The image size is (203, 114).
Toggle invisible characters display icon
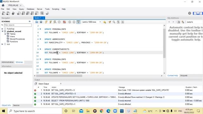coord(118,22)
